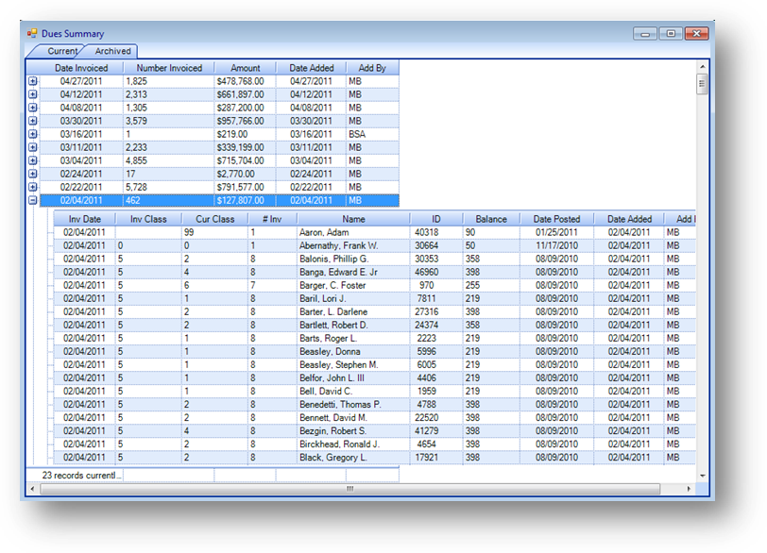Expand the 04/12/2011 invoice row
The width and height of the screenshot is (767, 553).
tap(33, 94)
